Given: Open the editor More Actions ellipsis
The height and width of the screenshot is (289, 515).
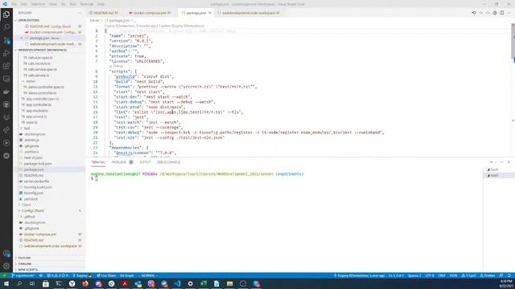Looking at the screenshot, I should pyautogui.click(x=509, y=13).
